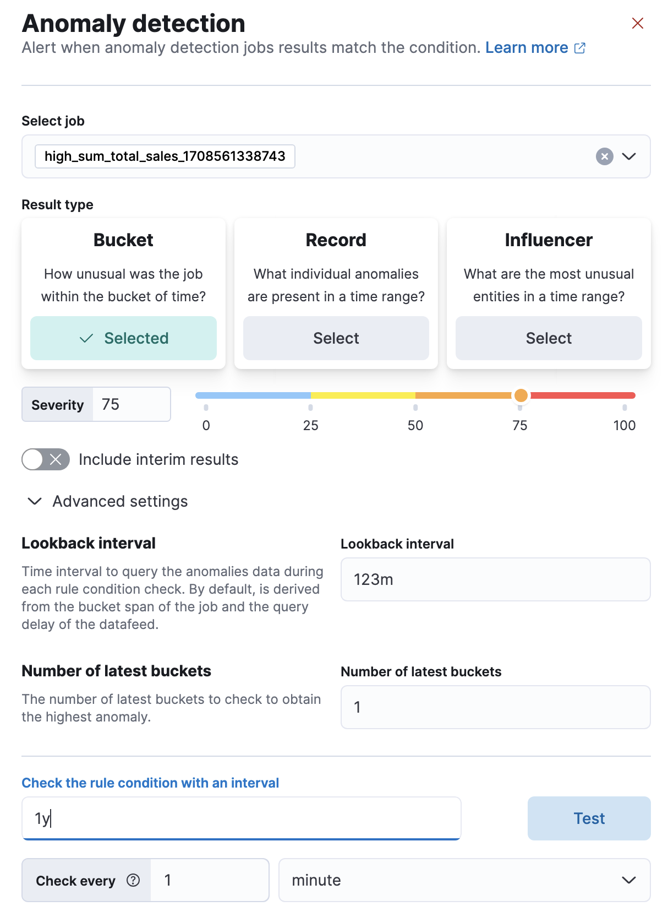This screenshot has height=917, width=668.
Task: Expand the Select job dropdown chevron
Action: coord(628,156)
